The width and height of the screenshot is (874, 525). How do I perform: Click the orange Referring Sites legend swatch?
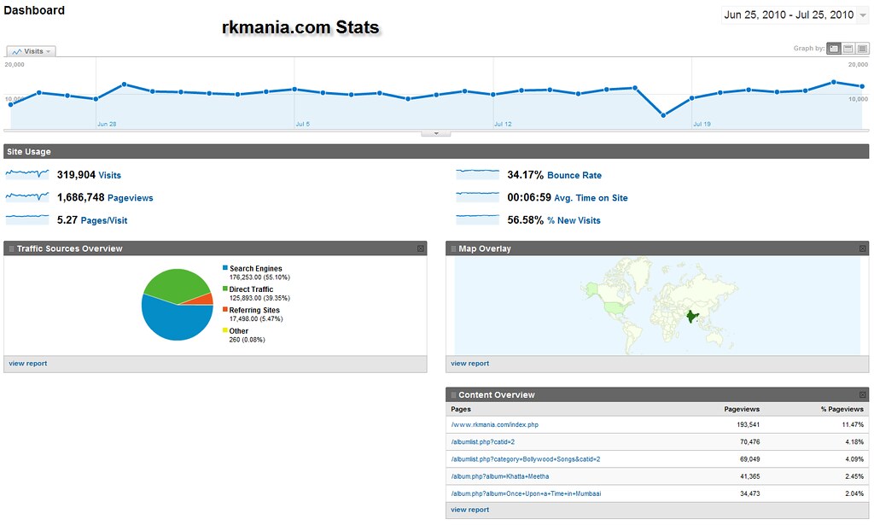225,309
